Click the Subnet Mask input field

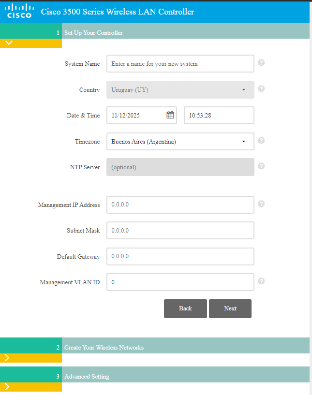click(x=180, y=231)
